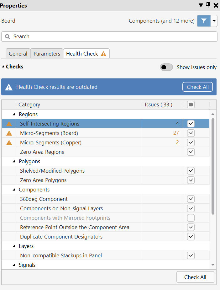Viewport: 220px width, 290px height.
Task: Click warning icon beside Self-Intersecting Regions
Action: click(9, 124)
